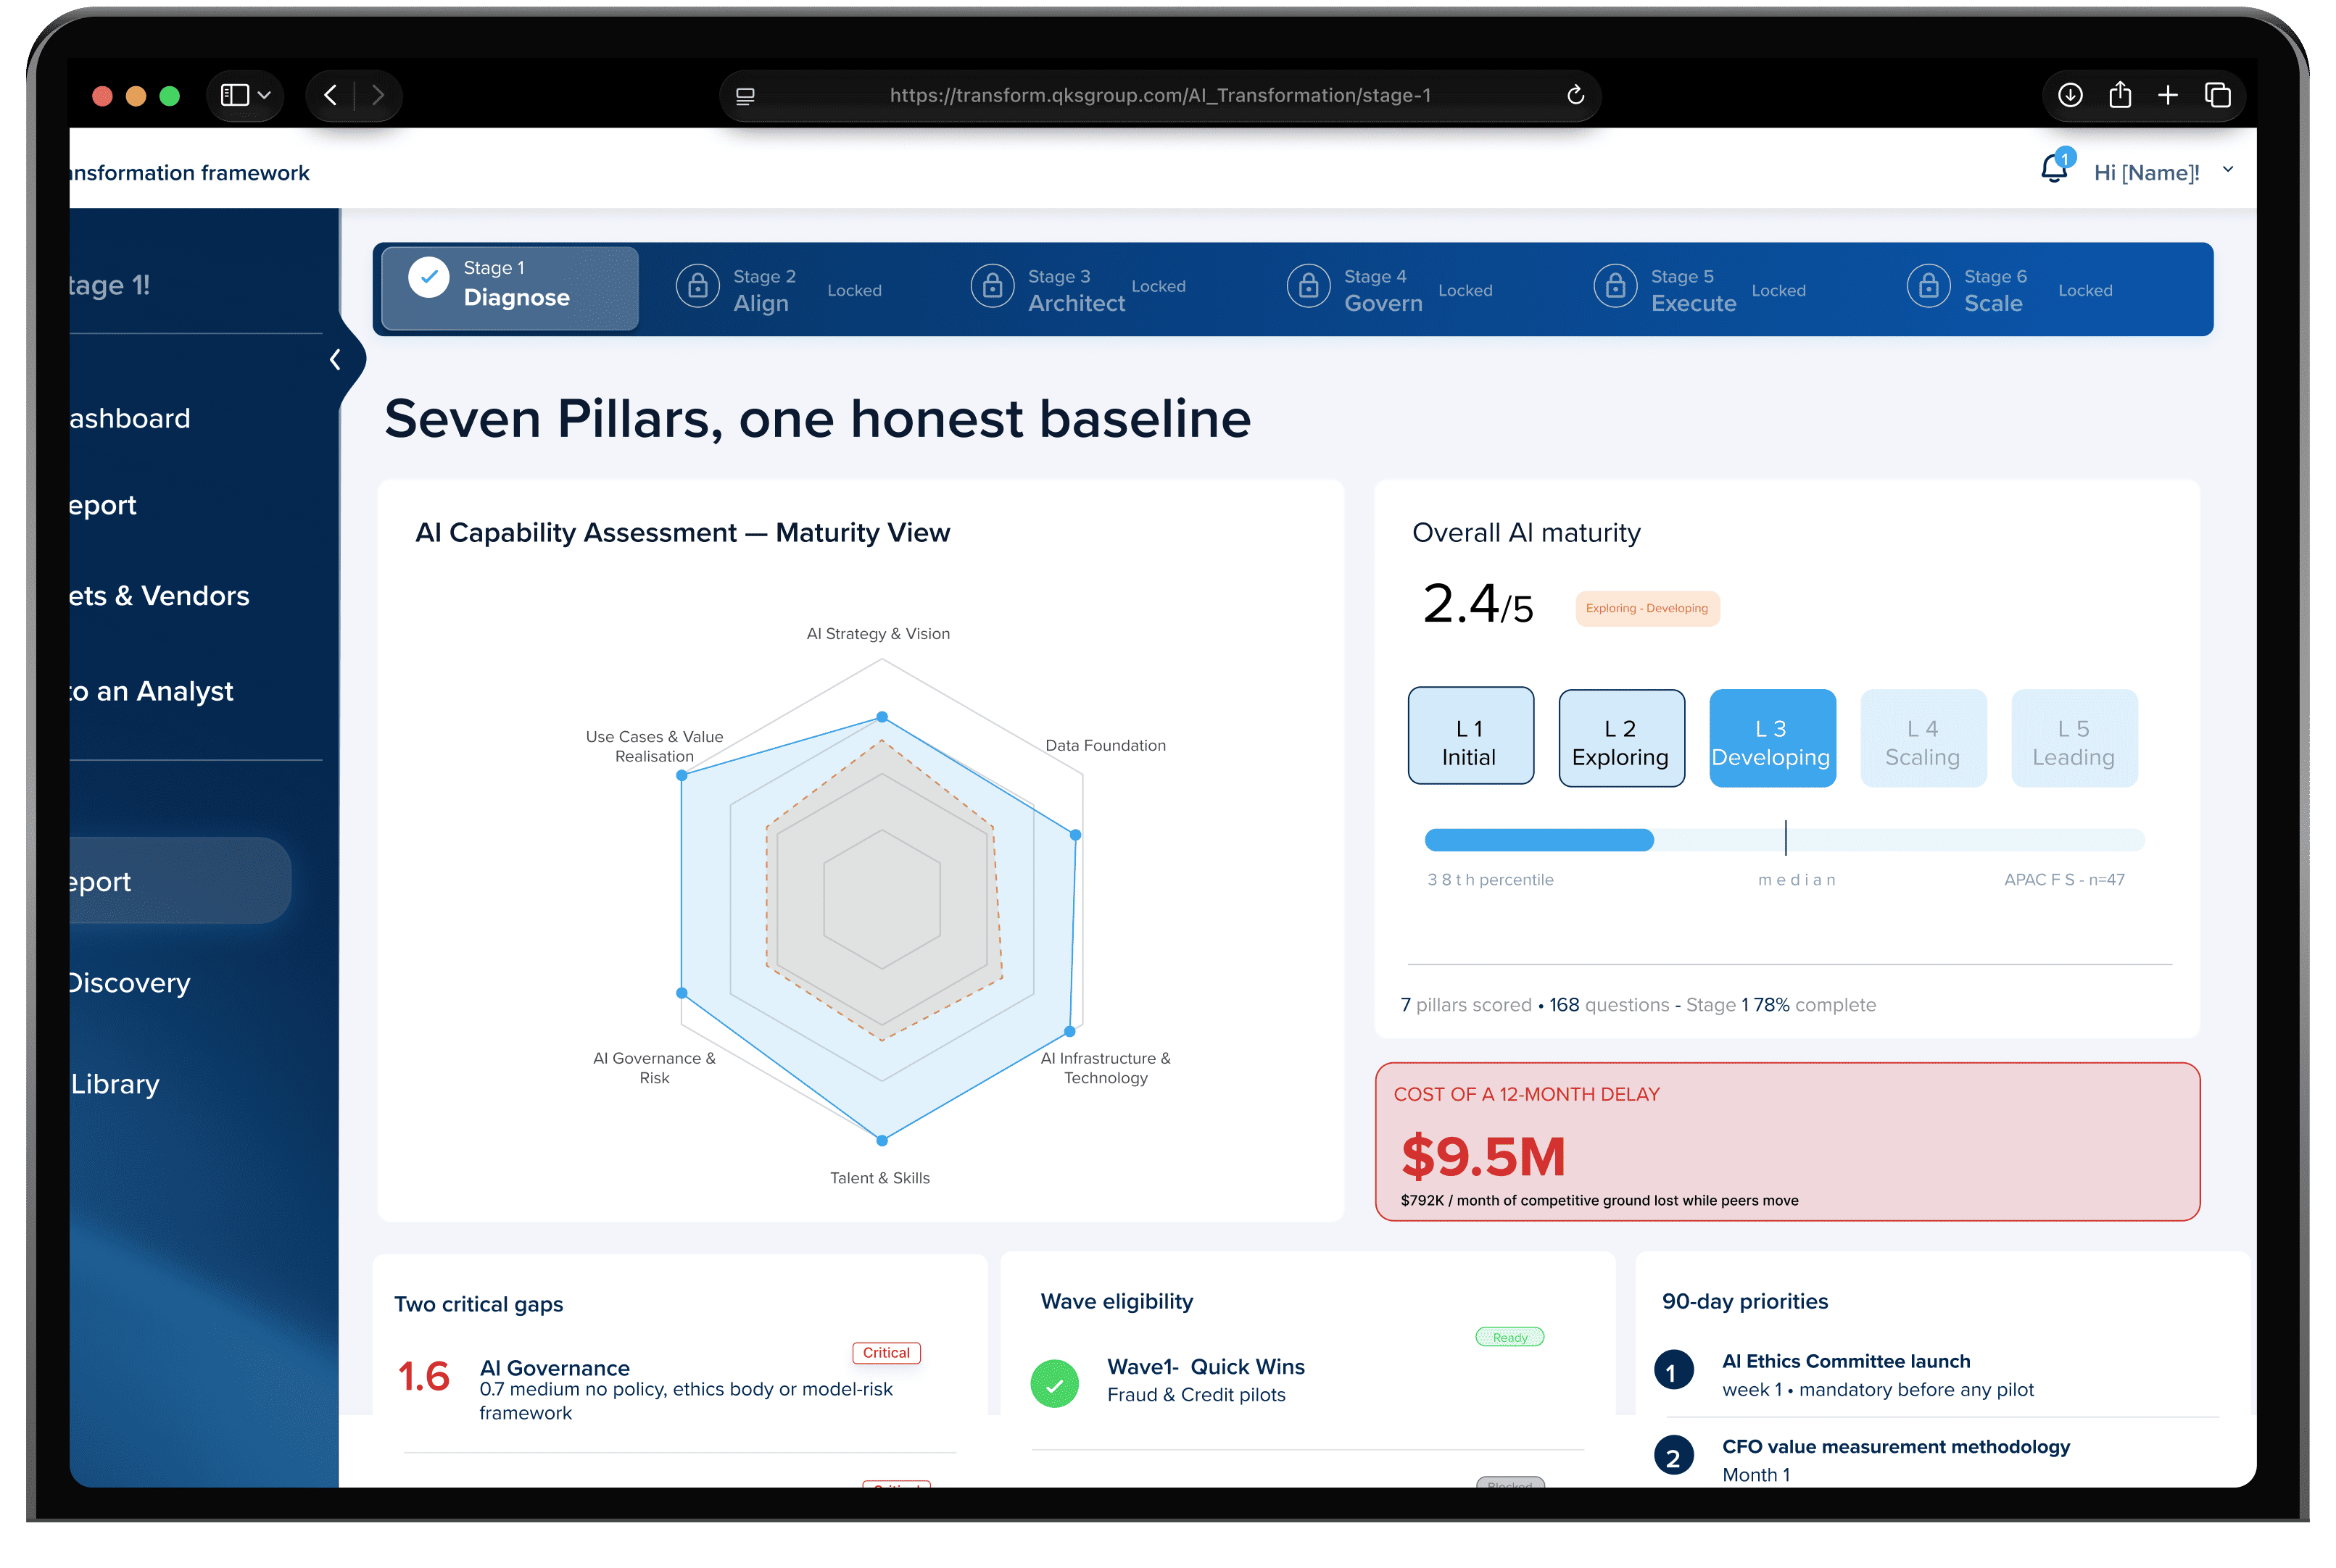Click the Stage 3 Architect lock icon
Screen dimensions: 2336x1568
[993, 287]
